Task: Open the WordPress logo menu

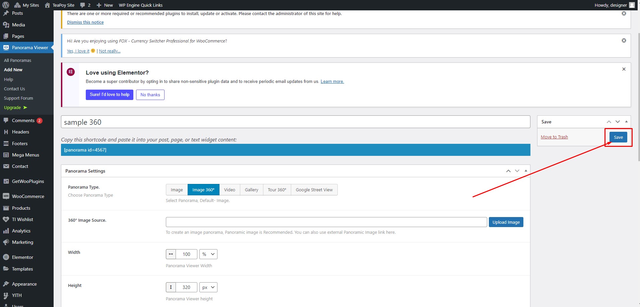Action: 6,5
